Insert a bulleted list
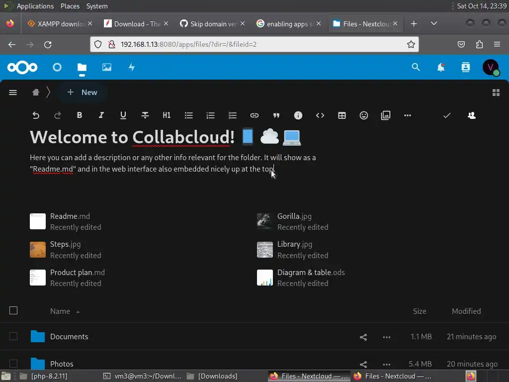The image size is (509, 382). click(x=188, y=115)
